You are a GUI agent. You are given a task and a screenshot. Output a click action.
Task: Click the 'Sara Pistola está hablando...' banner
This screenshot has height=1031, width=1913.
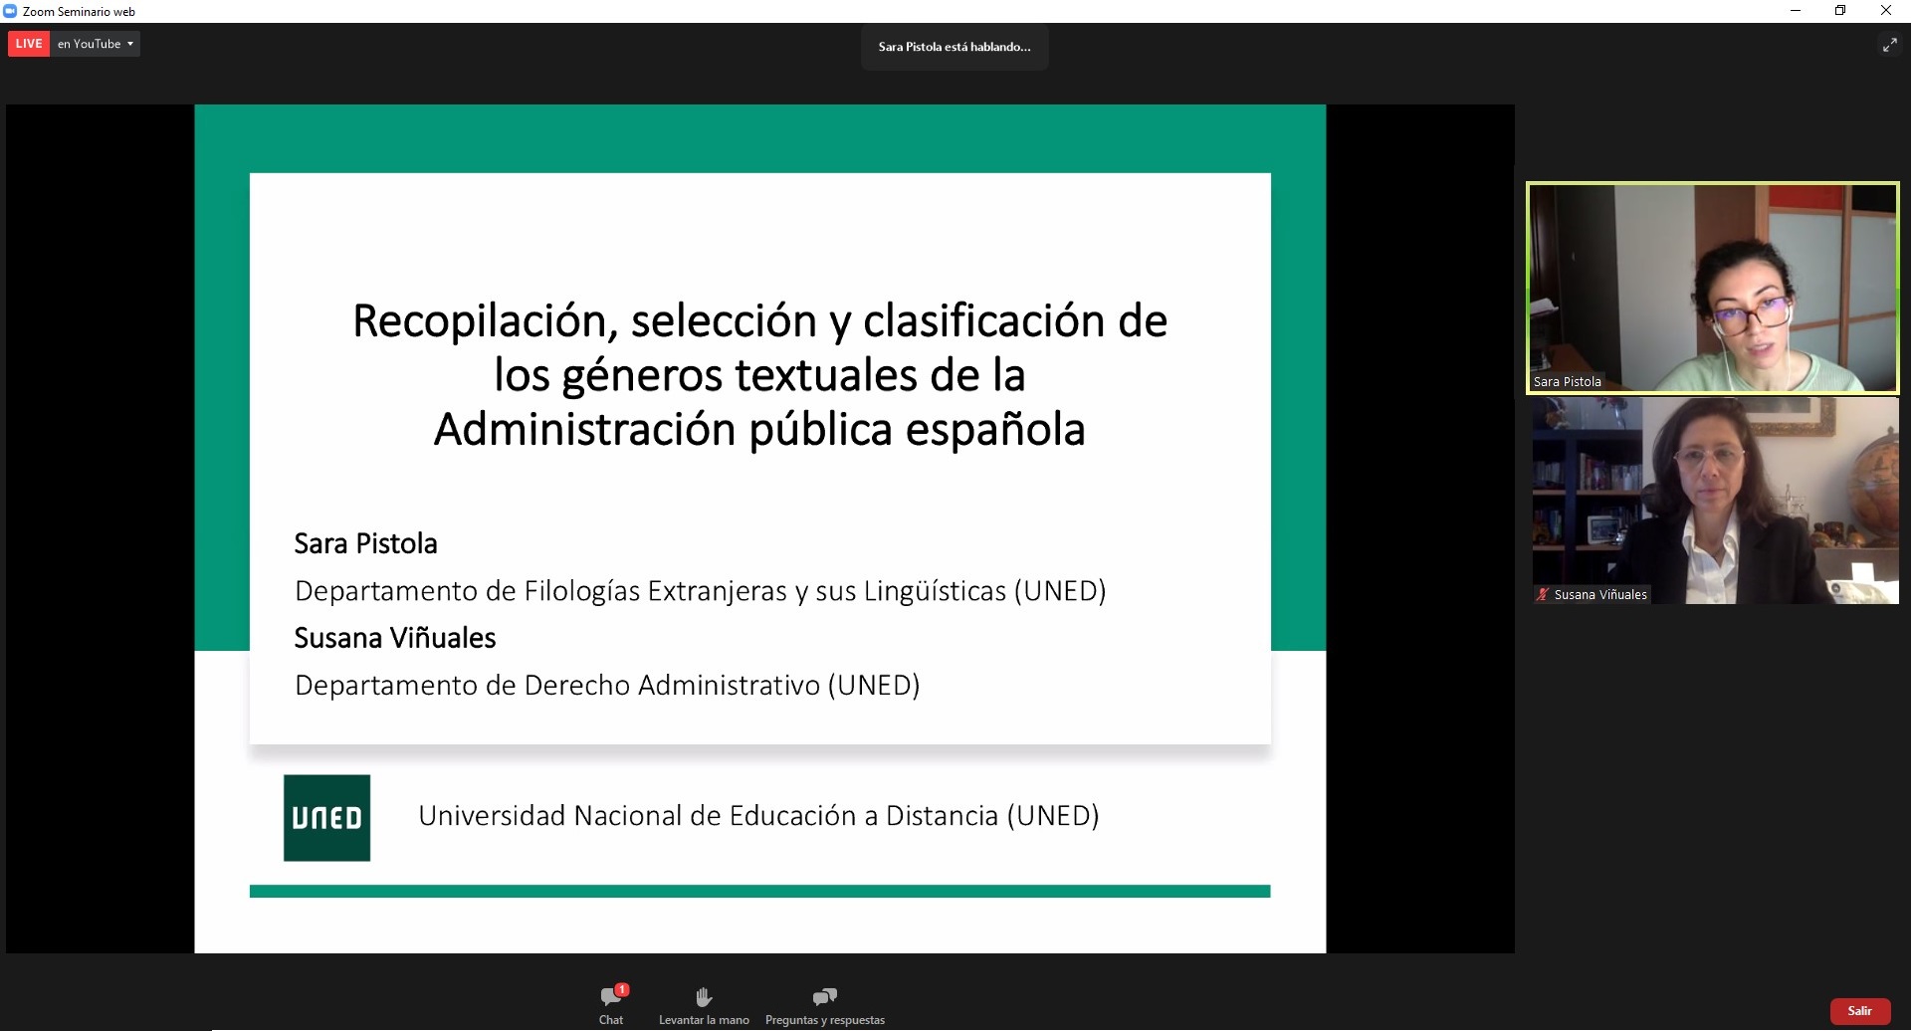pyautogui.click(x=954, y=47)
